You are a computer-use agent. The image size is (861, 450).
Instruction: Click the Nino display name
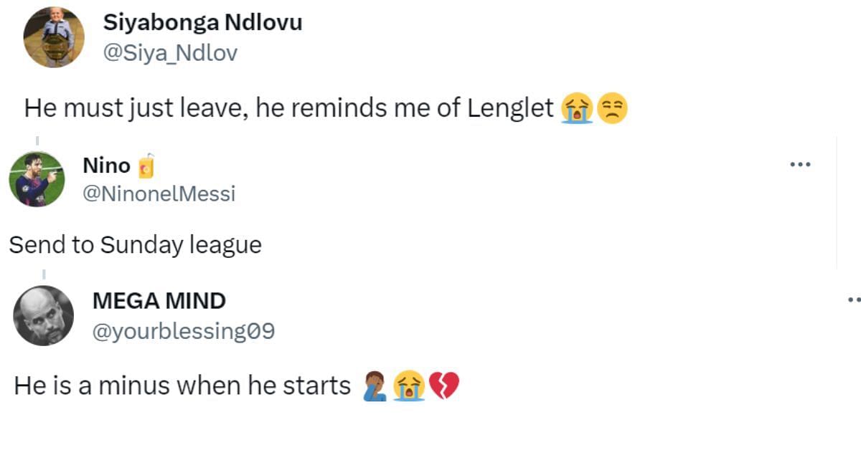pos(106,166)
